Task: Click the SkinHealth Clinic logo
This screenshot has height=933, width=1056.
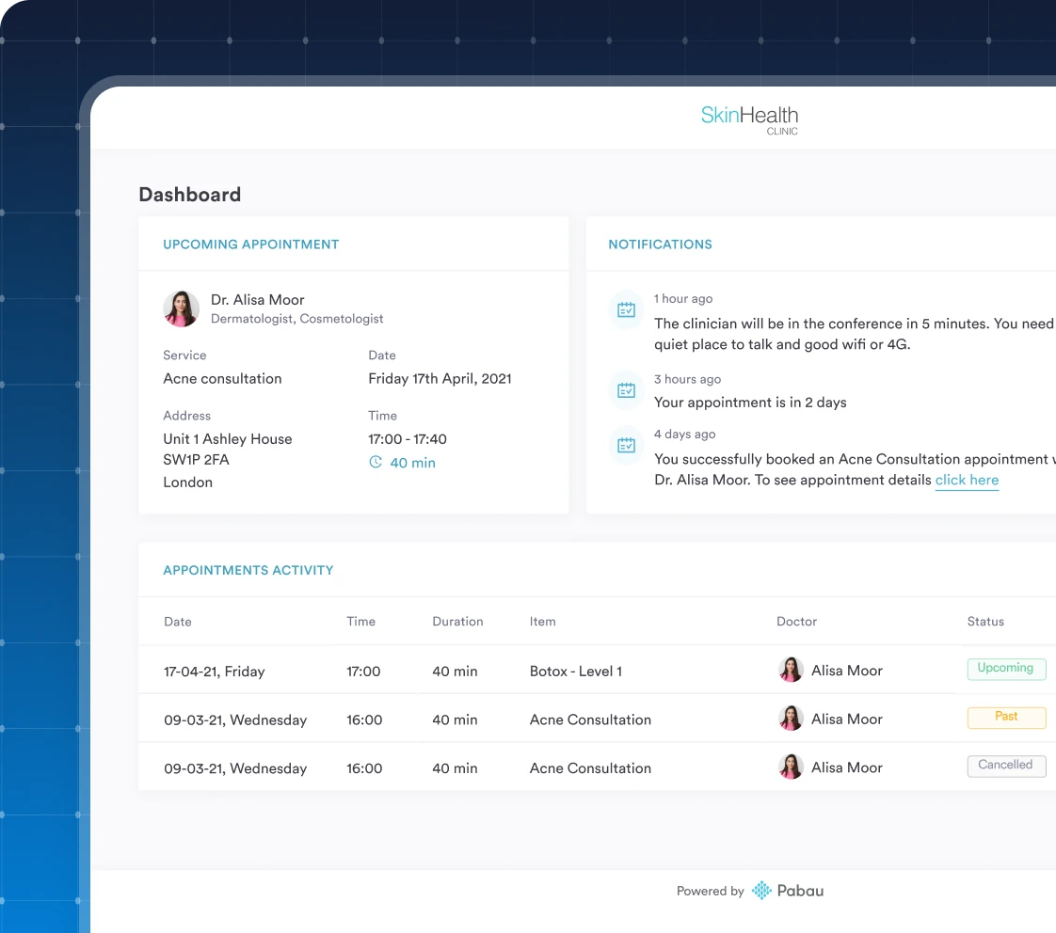Action: 749,119
